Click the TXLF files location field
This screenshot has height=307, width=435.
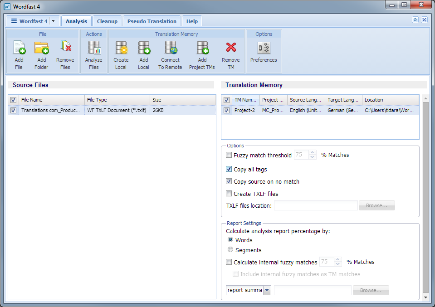coord(316,205)
